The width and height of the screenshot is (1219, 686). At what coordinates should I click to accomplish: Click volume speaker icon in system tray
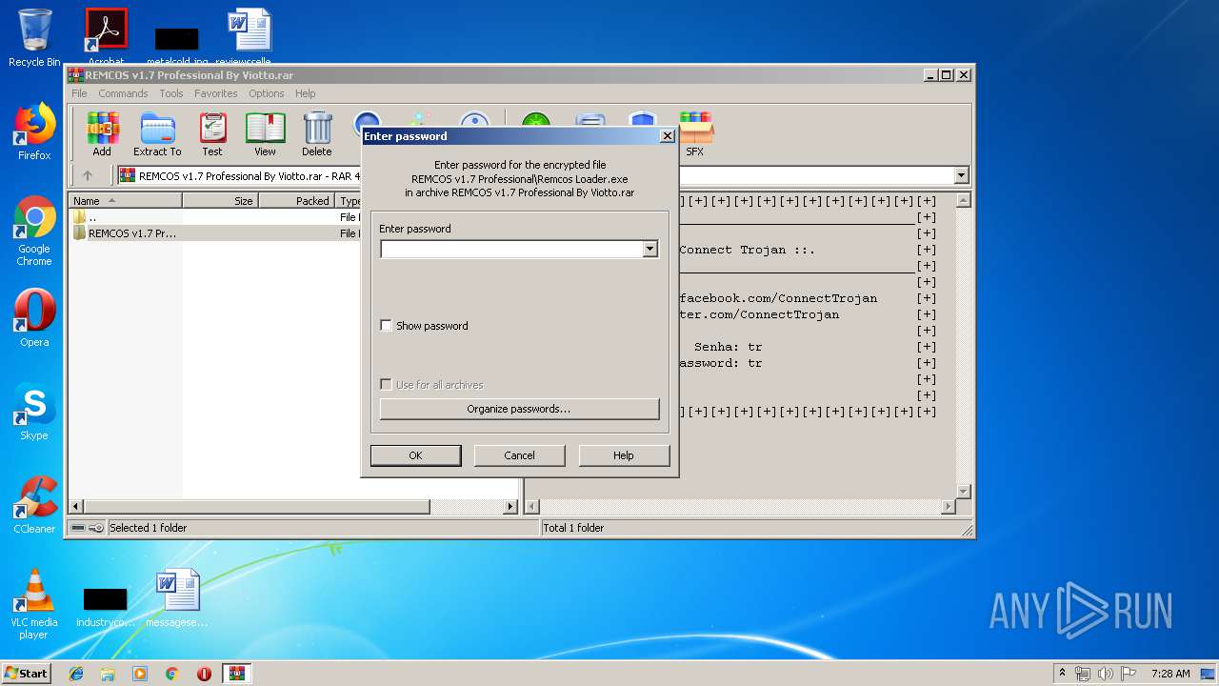point(1106,674)
